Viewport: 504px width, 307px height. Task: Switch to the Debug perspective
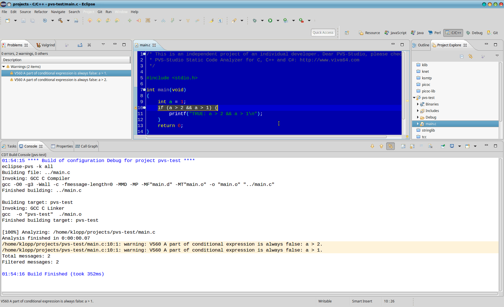coord(474,33)
